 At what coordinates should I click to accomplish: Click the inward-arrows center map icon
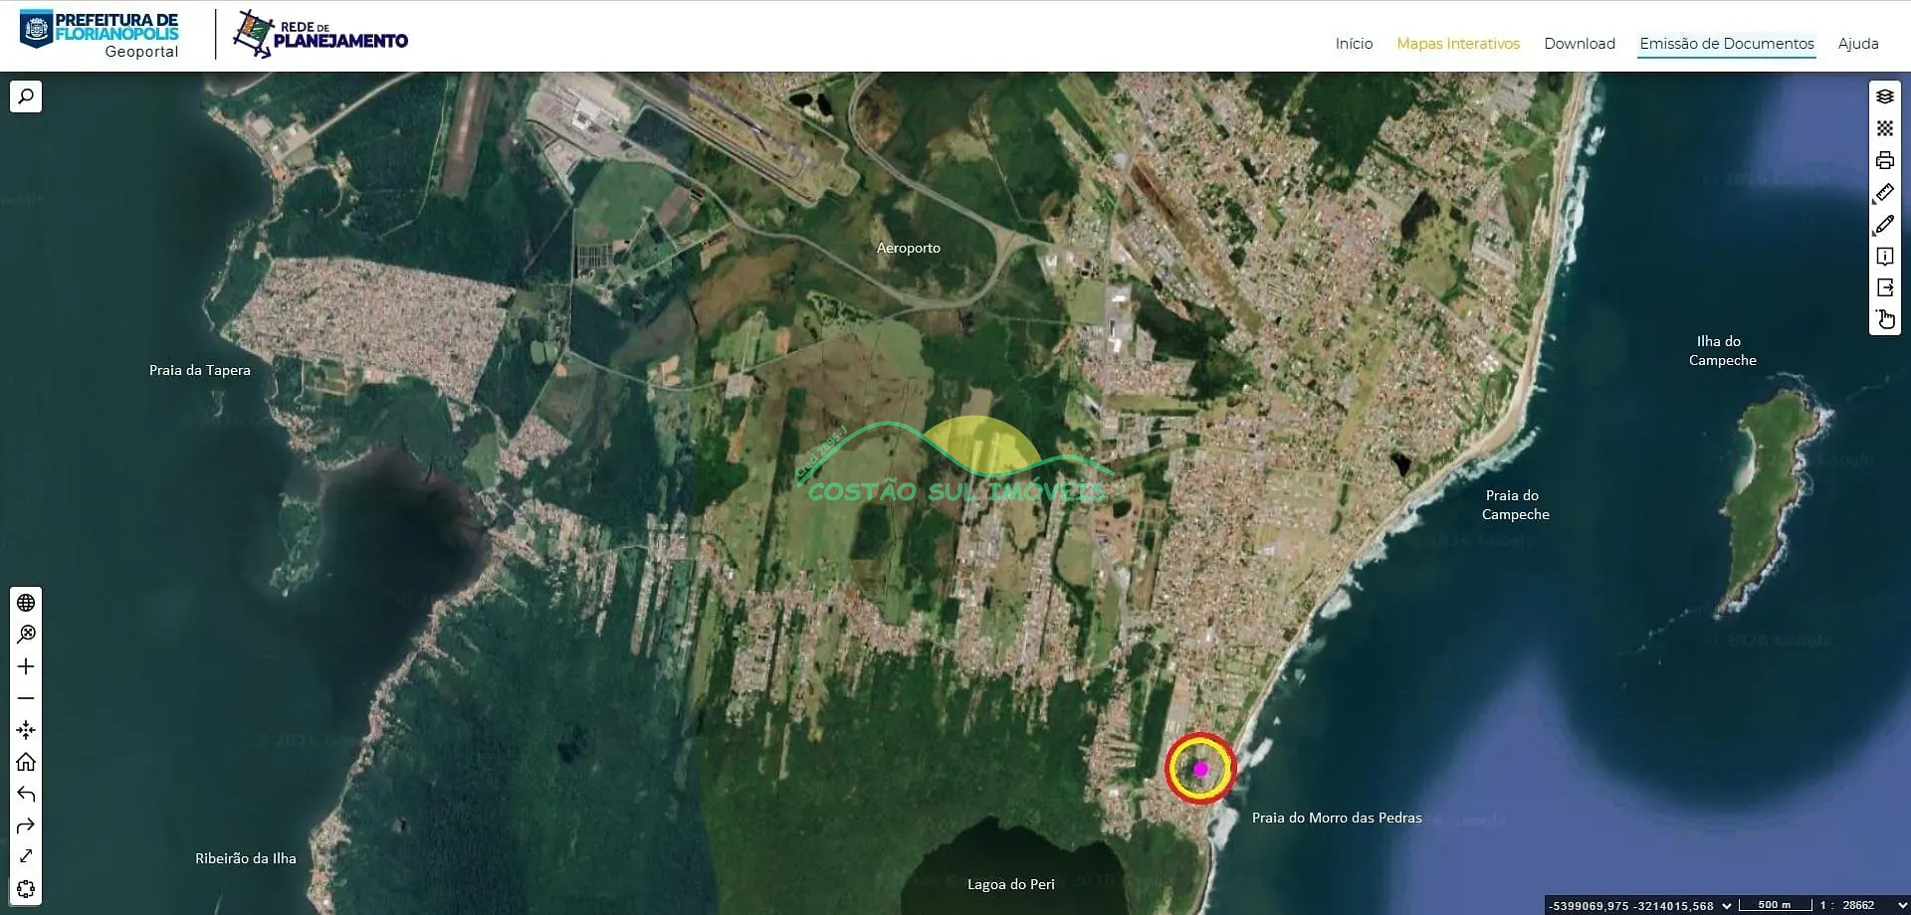coord(26,730)
